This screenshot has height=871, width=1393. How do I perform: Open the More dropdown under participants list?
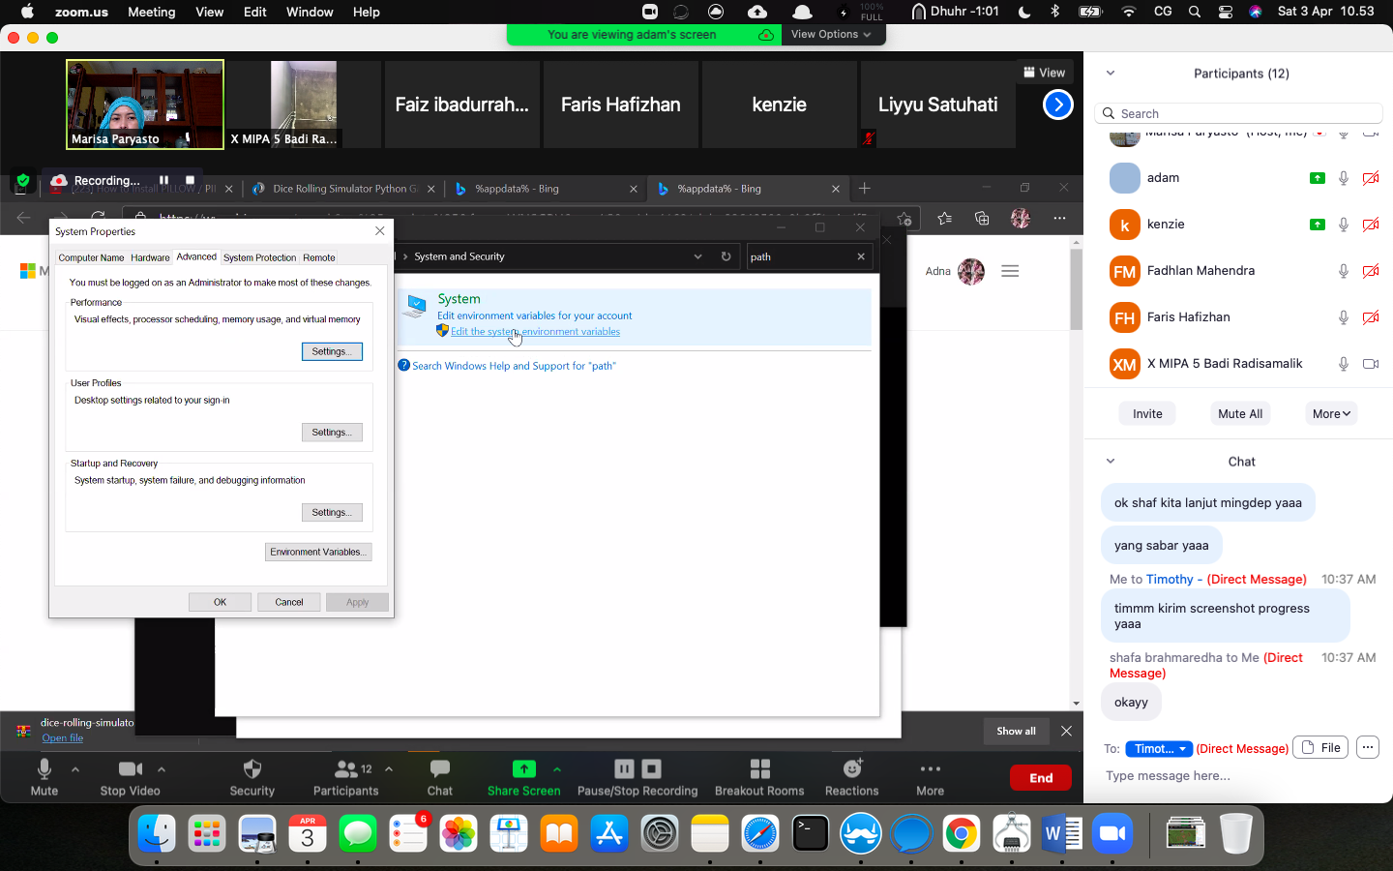1331,414
